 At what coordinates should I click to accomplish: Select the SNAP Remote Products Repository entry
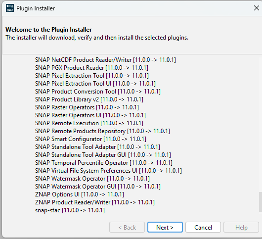coord(102,131)
